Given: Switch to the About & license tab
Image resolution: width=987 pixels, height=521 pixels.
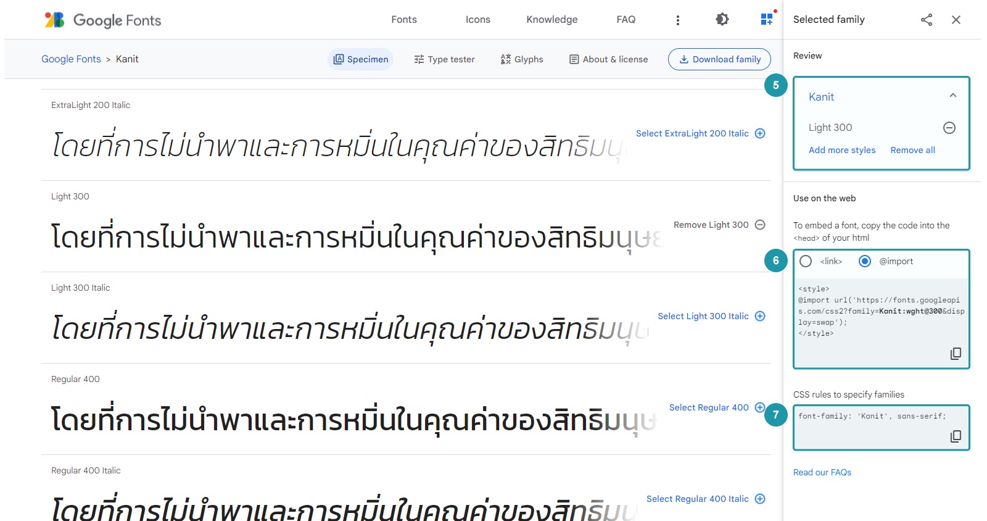Looking at the screenshot, I should pyautogui.click(x=609, y=59).
